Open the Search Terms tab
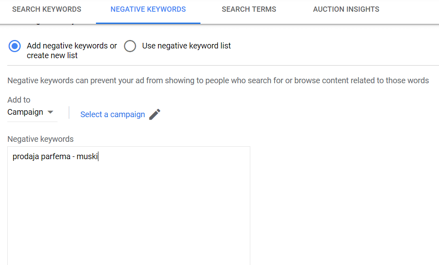The image size is (439, 265). click(x=249, y=9)
